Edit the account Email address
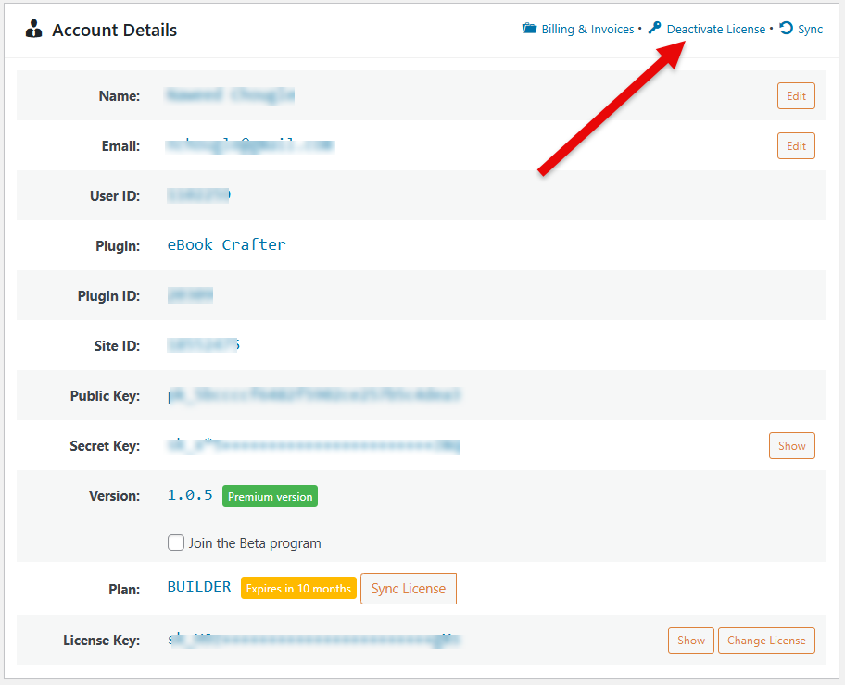 [x=796, y=145]
